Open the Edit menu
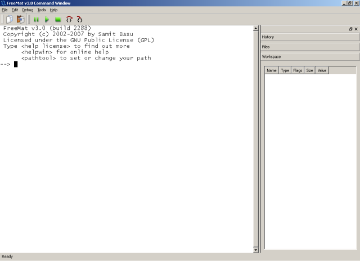The image size is (360, 261). (15, 10)
